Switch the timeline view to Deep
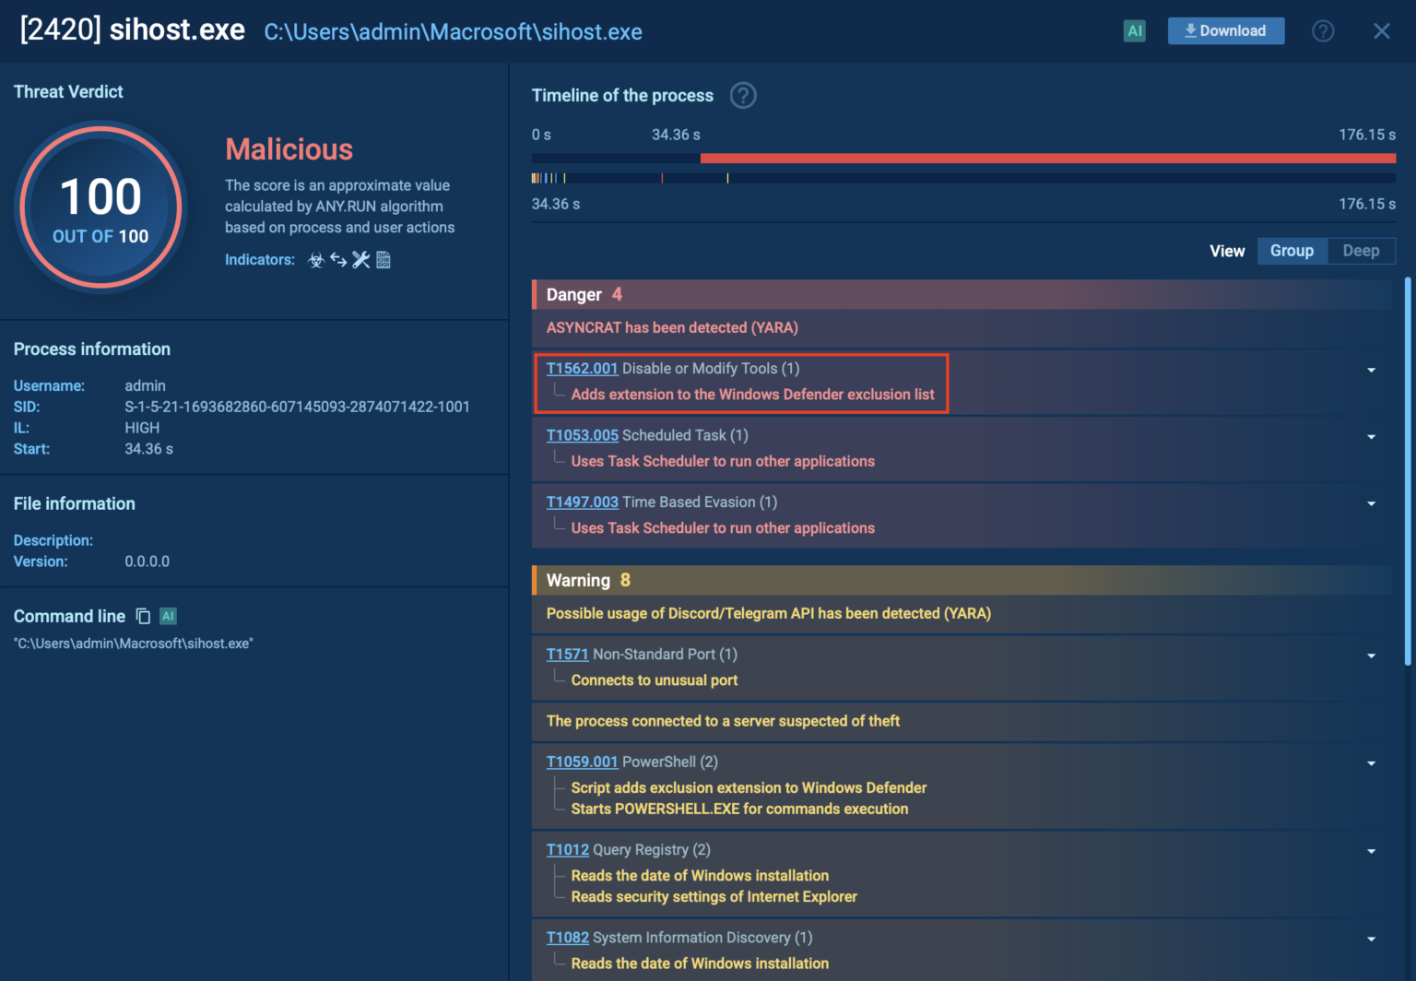 (x=1362, y=250)
